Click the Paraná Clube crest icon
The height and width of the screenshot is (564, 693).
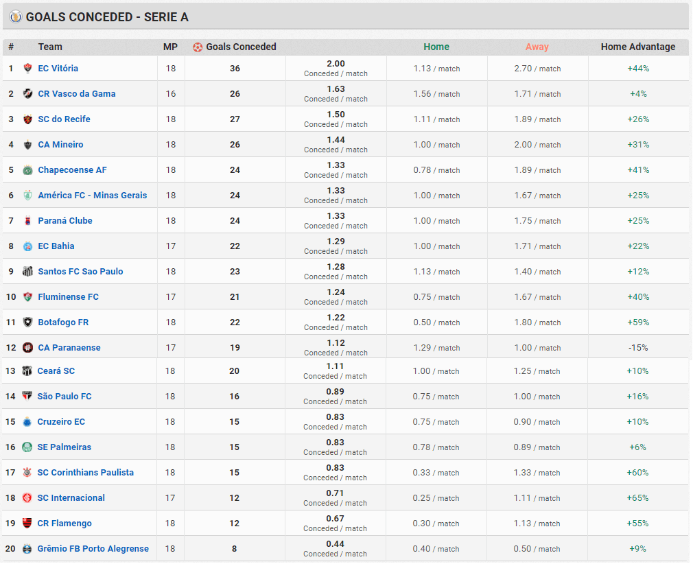[28, 220]
